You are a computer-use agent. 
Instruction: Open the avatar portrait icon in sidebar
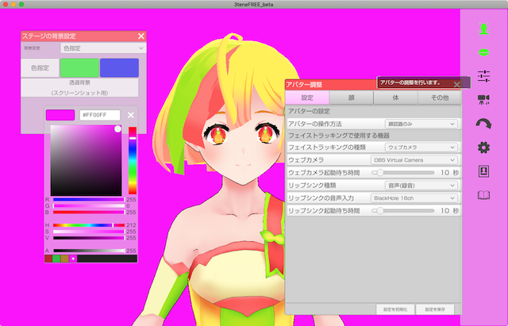pyautogui.click(x=483, y=171)
